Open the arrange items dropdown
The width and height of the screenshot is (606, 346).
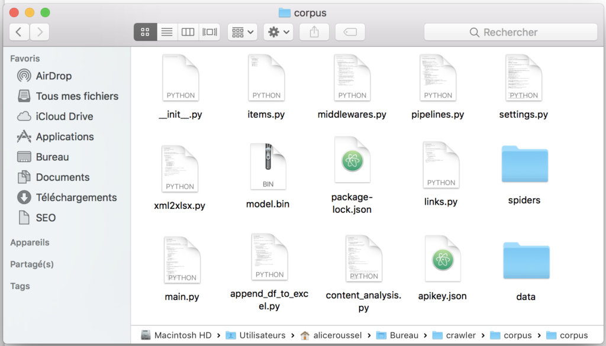(x=243, y=32)
